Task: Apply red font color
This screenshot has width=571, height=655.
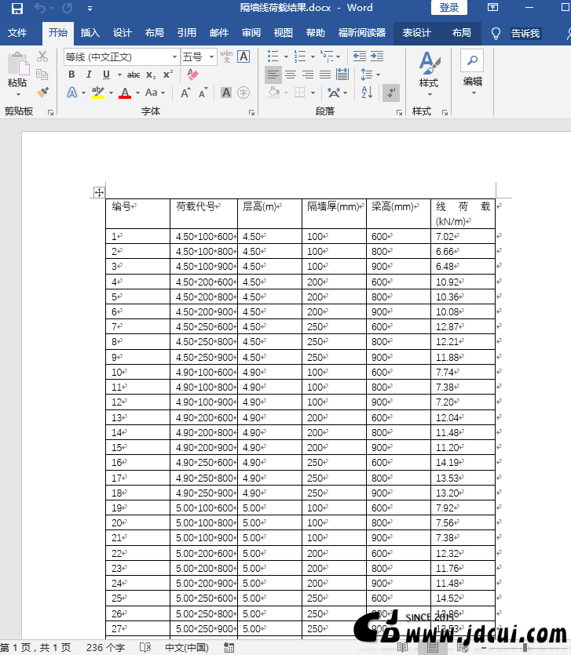Action: (x=125, y=93)
